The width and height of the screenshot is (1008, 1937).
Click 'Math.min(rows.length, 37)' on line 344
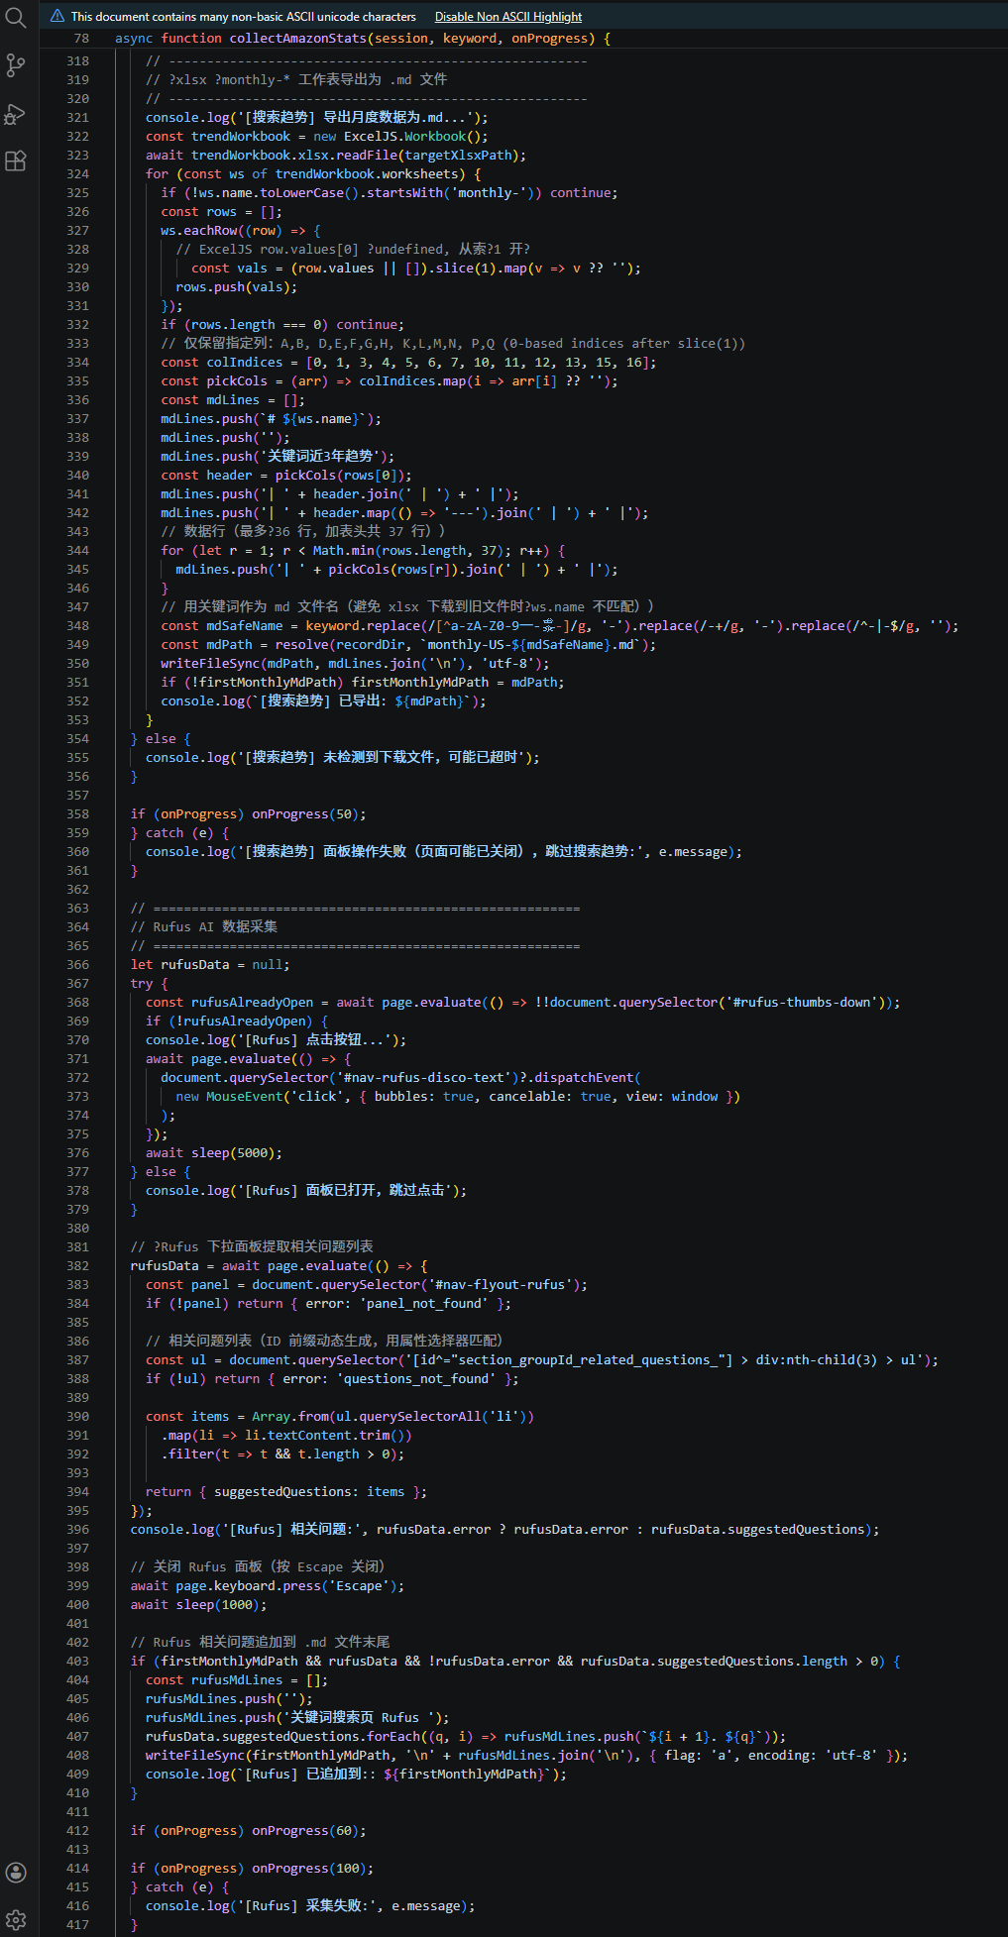(x=407, y=551)
